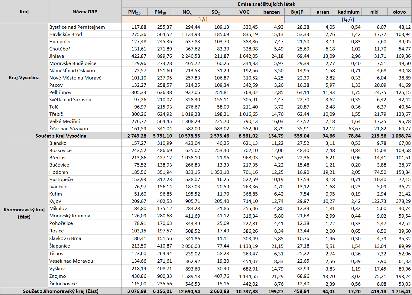
Task: Click the NOx column header
Action: (x=187, y=12)
